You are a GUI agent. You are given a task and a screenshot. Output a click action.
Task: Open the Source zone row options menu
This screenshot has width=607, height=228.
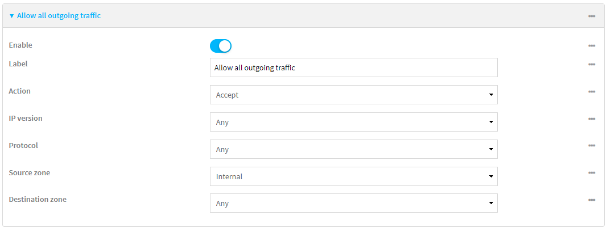[592, 173]
